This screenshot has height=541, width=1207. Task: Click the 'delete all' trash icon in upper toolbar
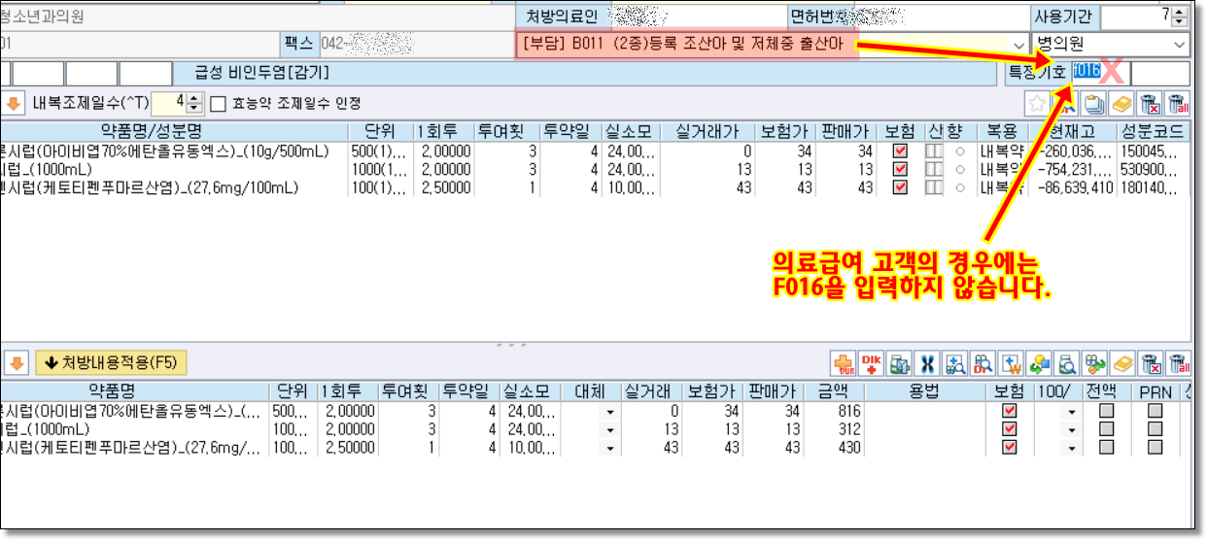click(1178, 103)
